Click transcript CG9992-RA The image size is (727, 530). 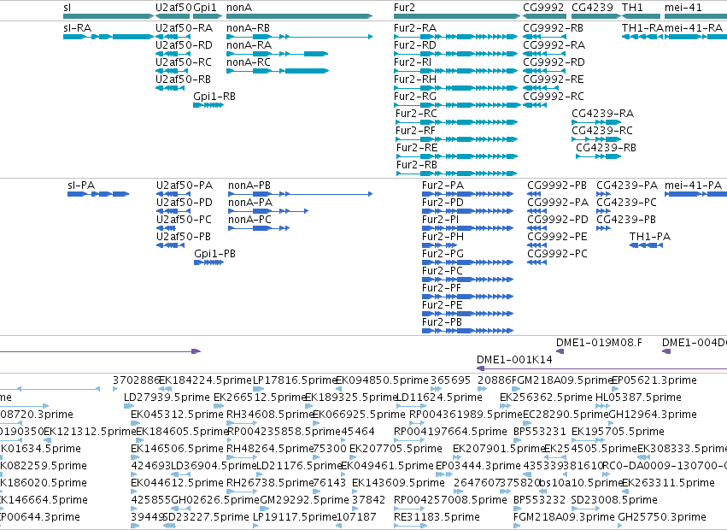coord(544,54)
